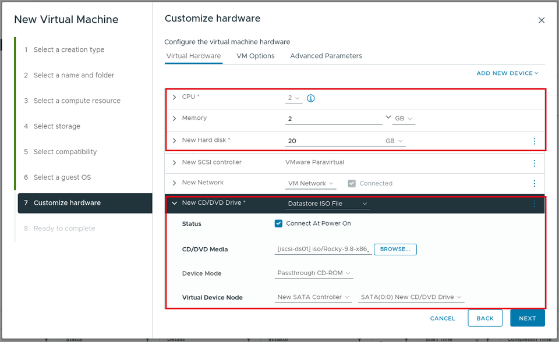Image resolution: width=559 pixels, height=342 pixels.
Task: Go to step 3 Select a compute resource
Action: coord(72,101)
